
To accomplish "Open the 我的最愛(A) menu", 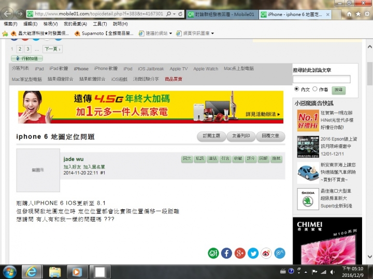I will click(x=75, y=24).
